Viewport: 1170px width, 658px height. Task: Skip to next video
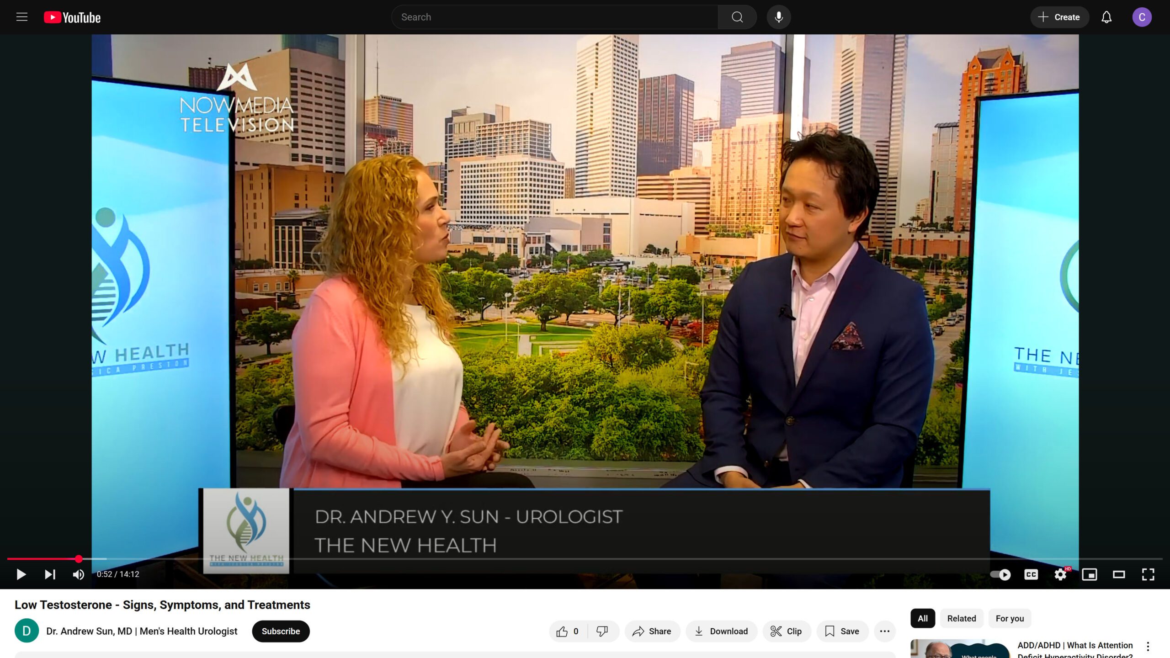click(x=50, y=574)
